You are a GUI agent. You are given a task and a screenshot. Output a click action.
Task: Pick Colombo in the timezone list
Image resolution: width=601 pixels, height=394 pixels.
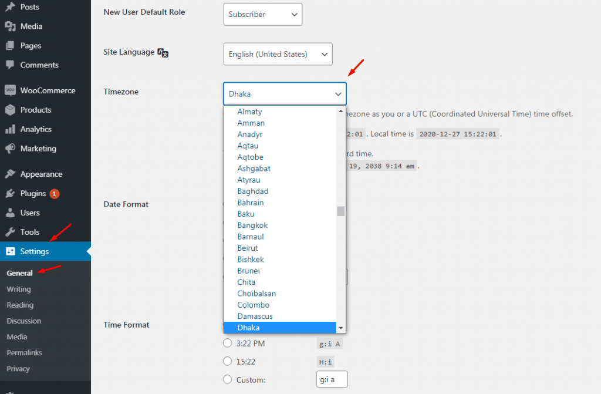pyautogui.click(x=254, y=305)
